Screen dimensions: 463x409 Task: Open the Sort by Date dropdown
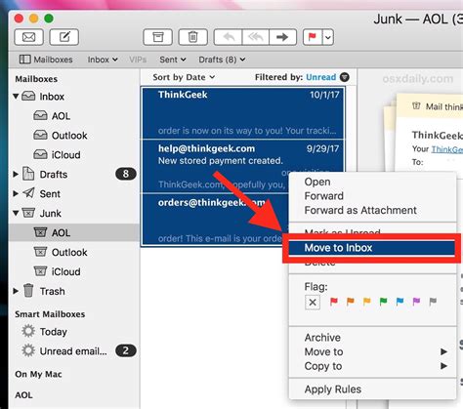coord(184,77)
